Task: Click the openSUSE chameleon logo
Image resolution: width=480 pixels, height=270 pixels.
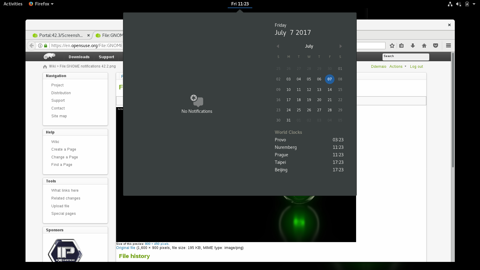Action: point(49,56)
